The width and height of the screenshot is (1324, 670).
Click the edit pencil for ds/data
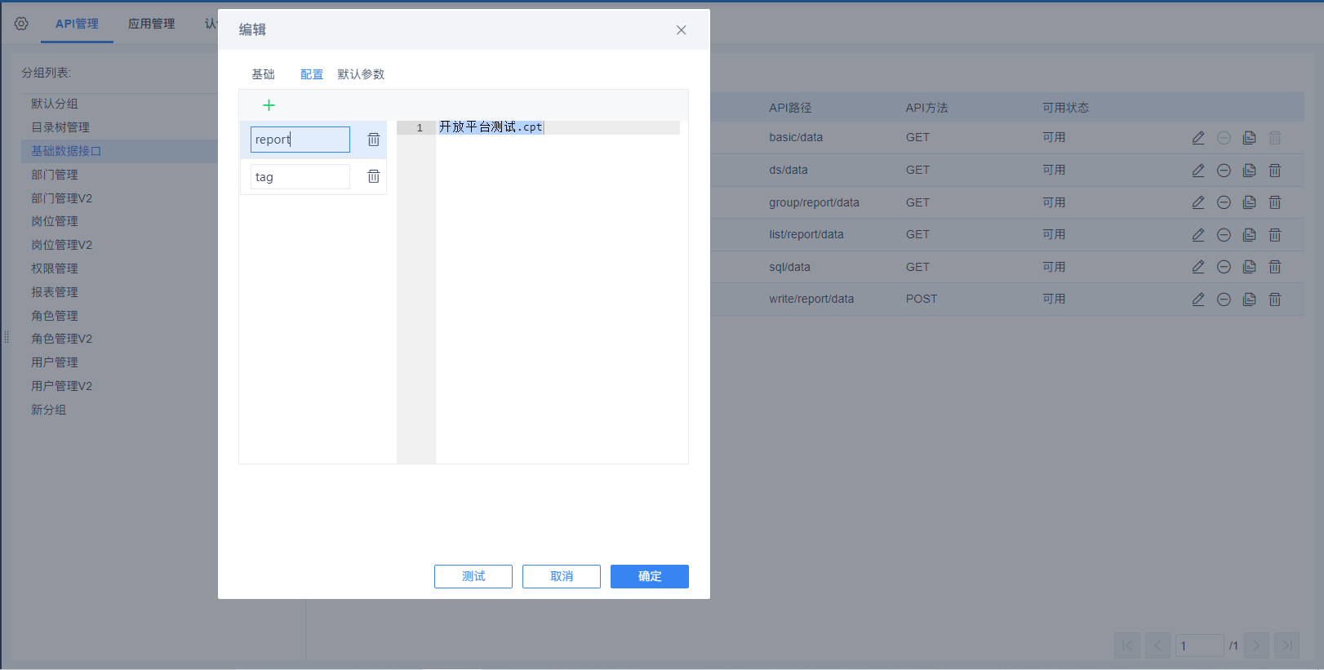point(1197,171)
